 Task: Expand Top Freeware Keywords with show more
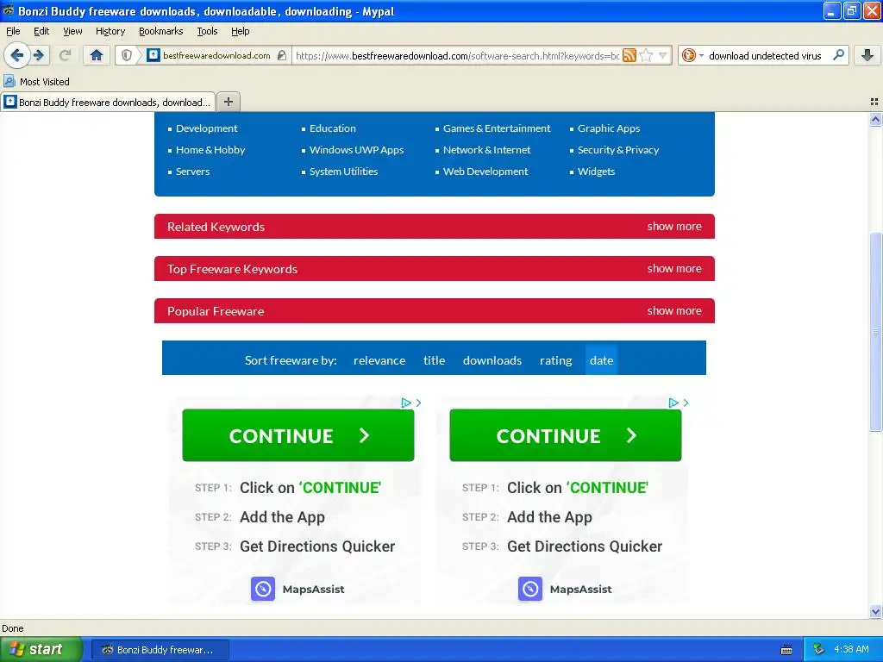674,269
